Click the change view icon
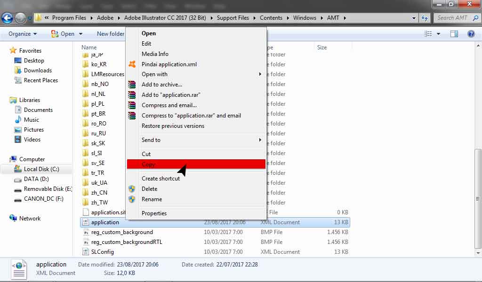 [428, 34]
